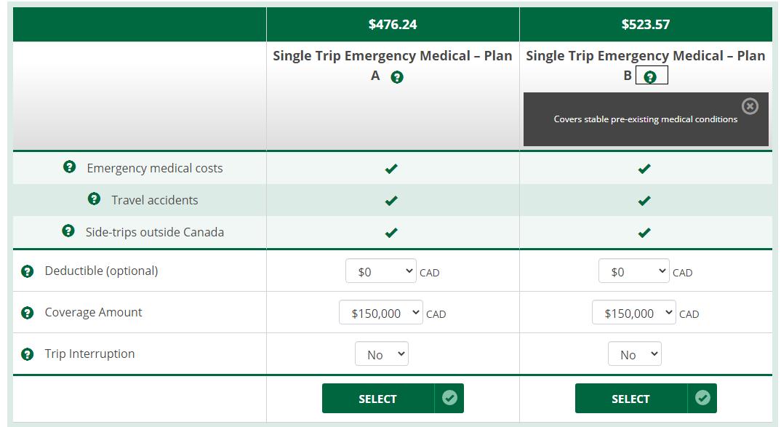Expand Plan A coverage amount dropdown
781x427 pixels.
(380, 313)
